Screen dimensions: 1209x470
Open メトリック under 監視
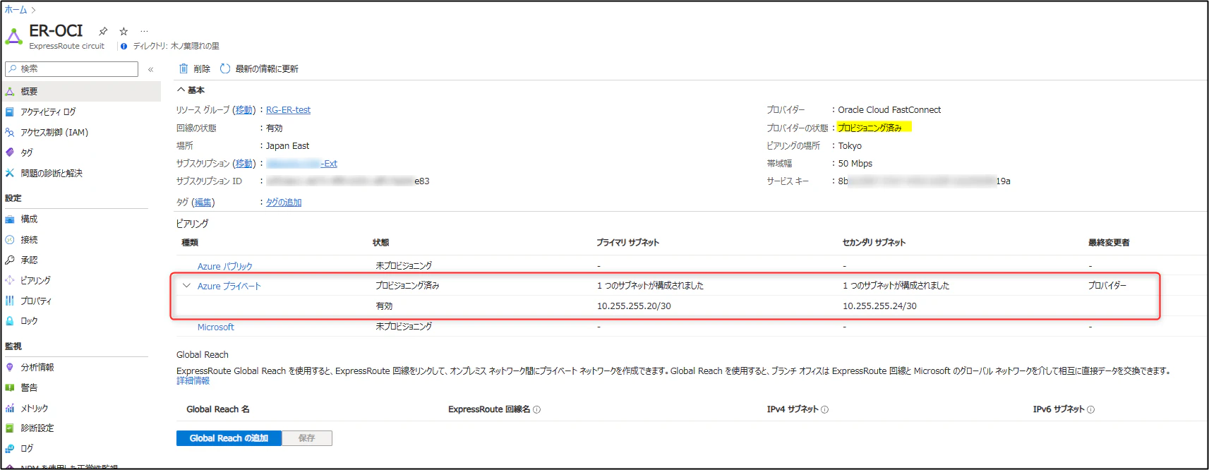35,408
